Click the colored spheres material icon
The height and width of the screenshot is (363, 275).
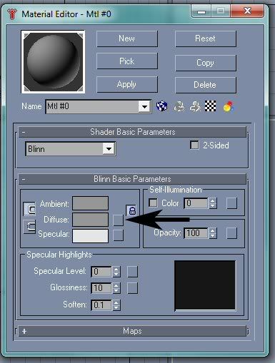[x=229, y=106]
